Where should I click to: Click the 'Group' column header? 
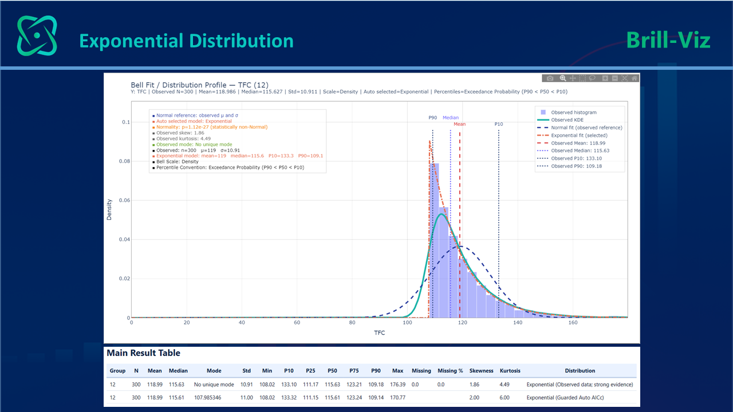click(x=117, y=371)
